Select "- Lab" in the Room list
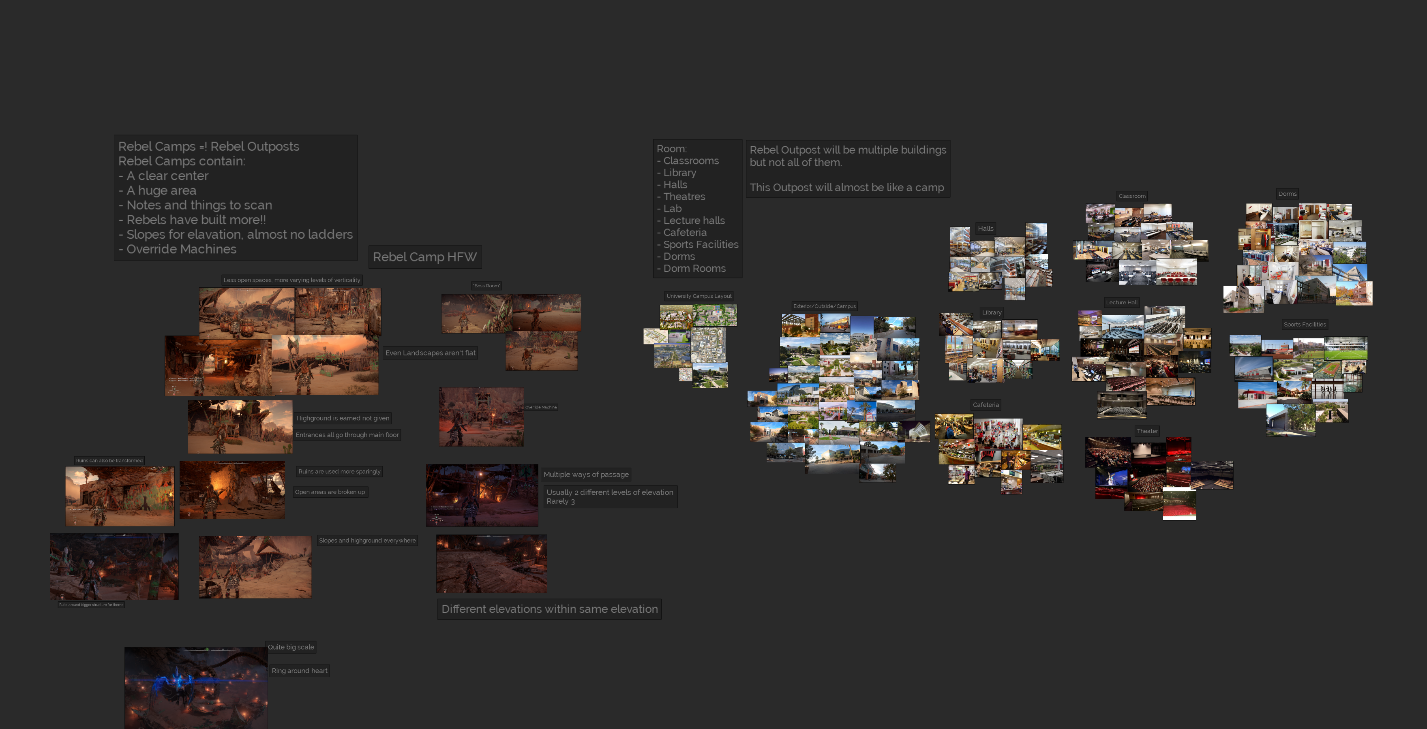The width and height of the screenshot is (1427, 729). (669, 208)
